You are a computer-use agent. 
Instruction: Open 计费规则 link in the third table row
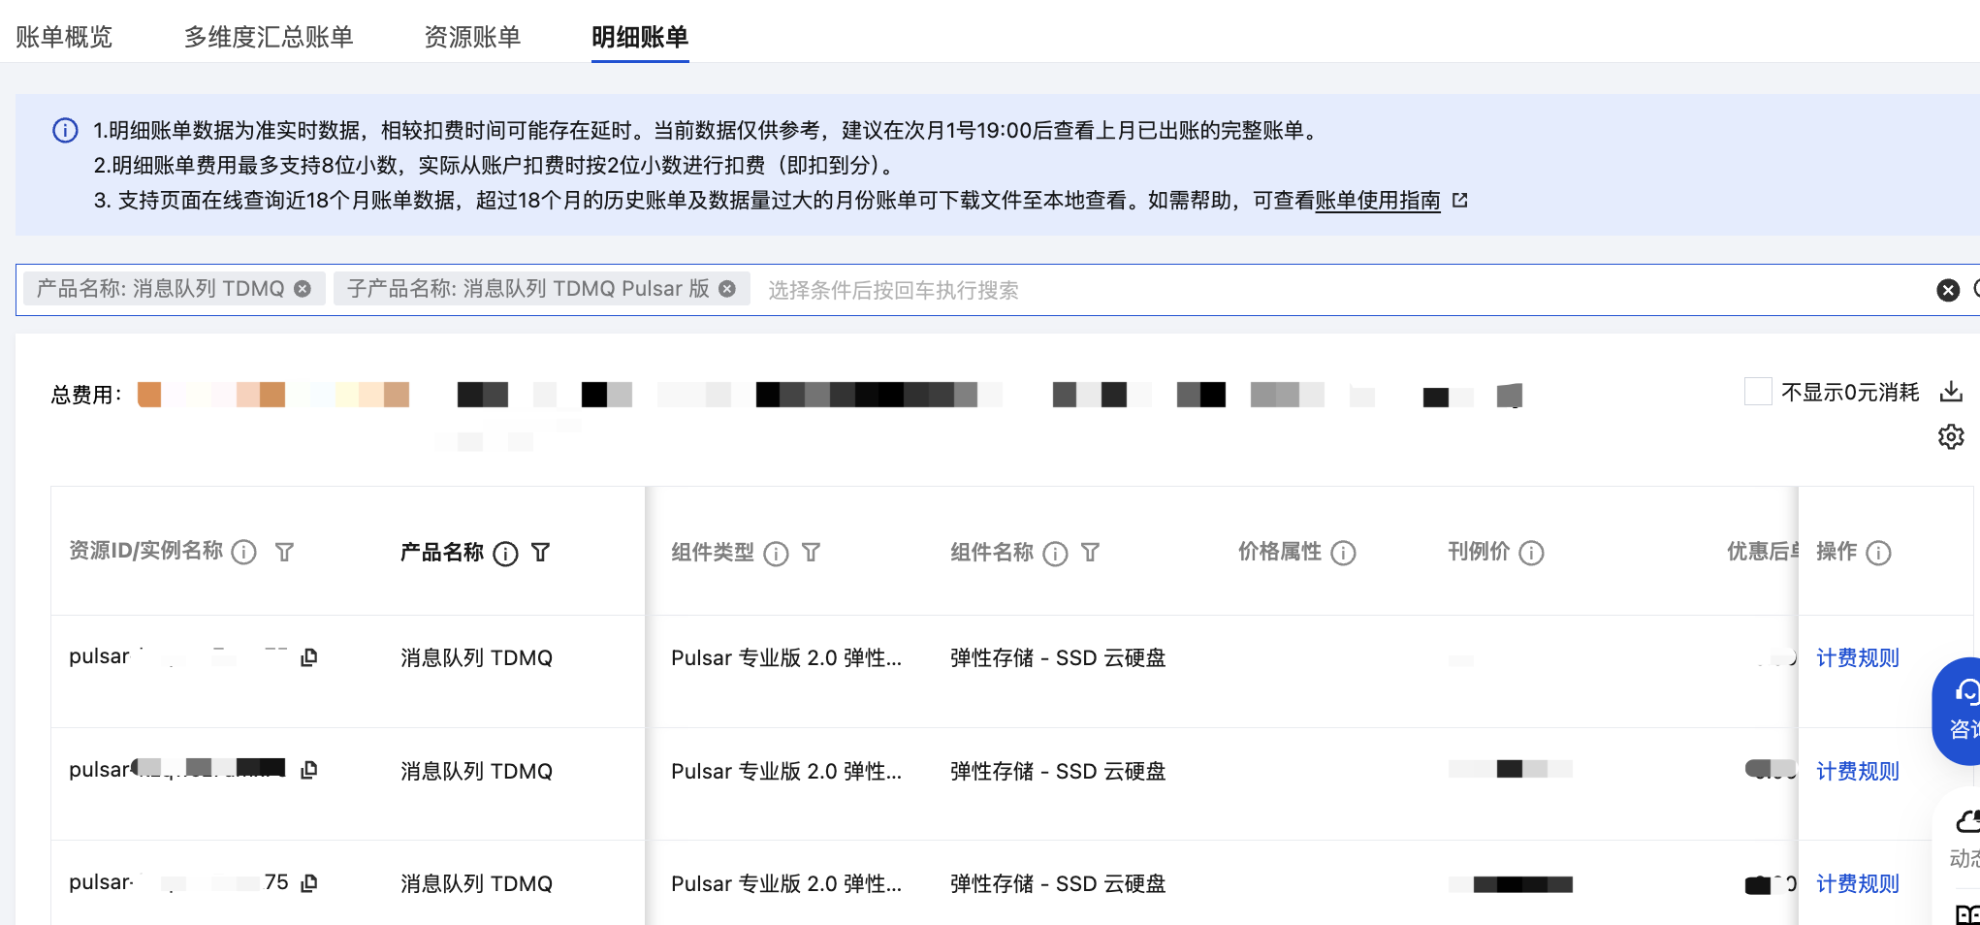point(1857,884)
